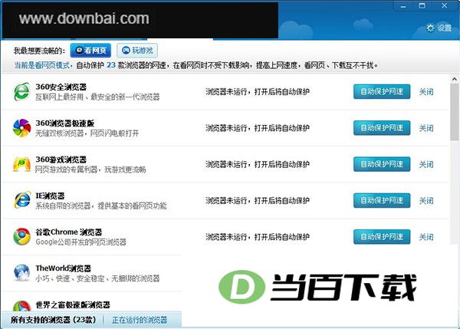Click the 360浏览器极速版 colorful icon

(22, 128)
